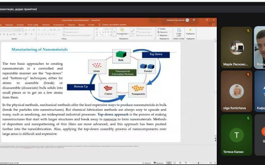265x165 pixels.
Task: Open the Довідка help tab
Action: point(81,24)
